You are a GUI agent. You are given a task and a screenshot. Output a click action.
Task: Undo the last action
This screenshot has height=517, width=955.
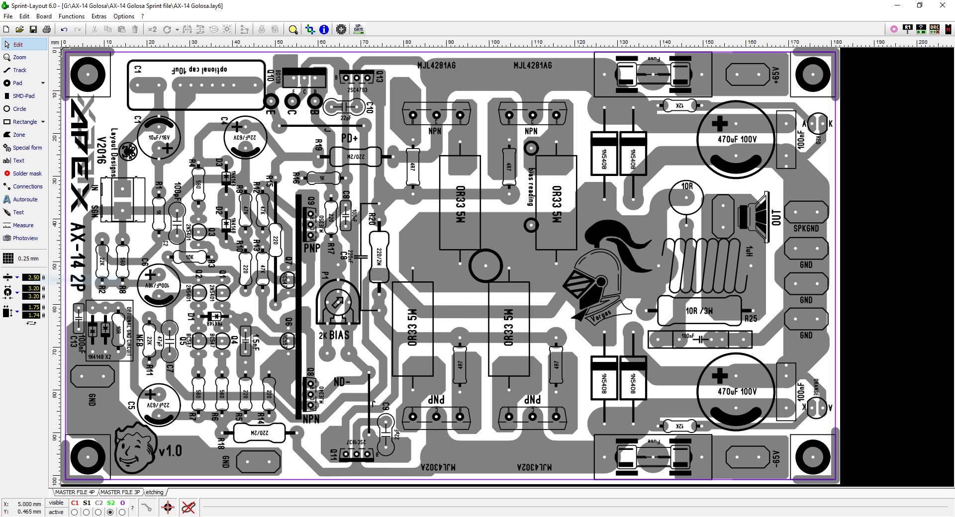(x=64, y=30)
